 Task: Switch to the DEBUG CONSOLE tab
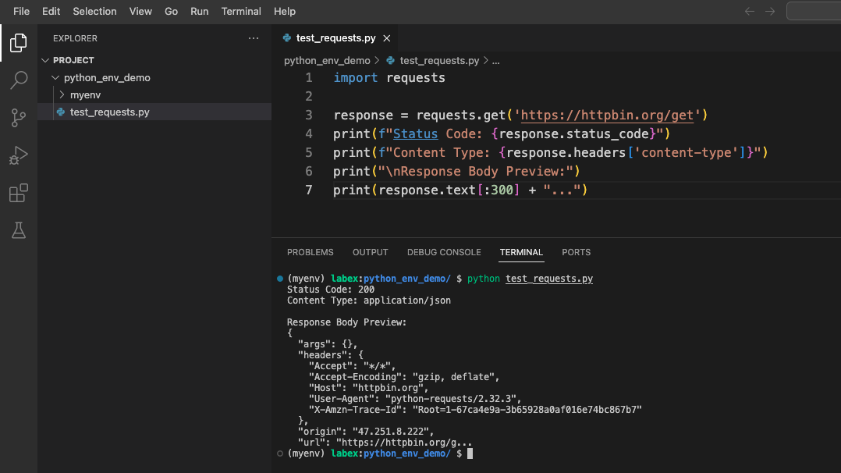444,252
